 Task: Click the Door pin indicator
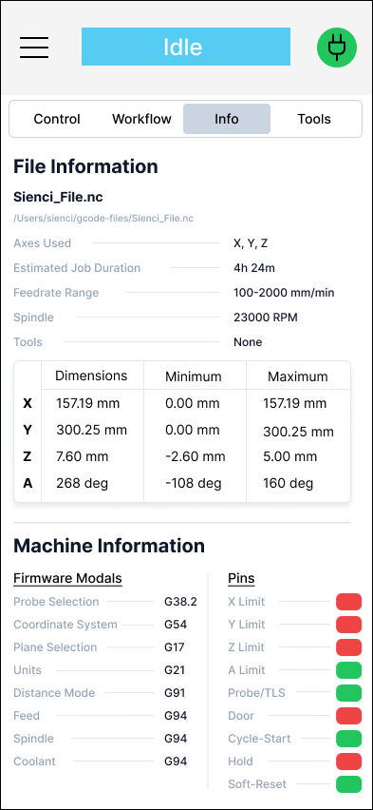pyautogui.click(x=348, y=716)
